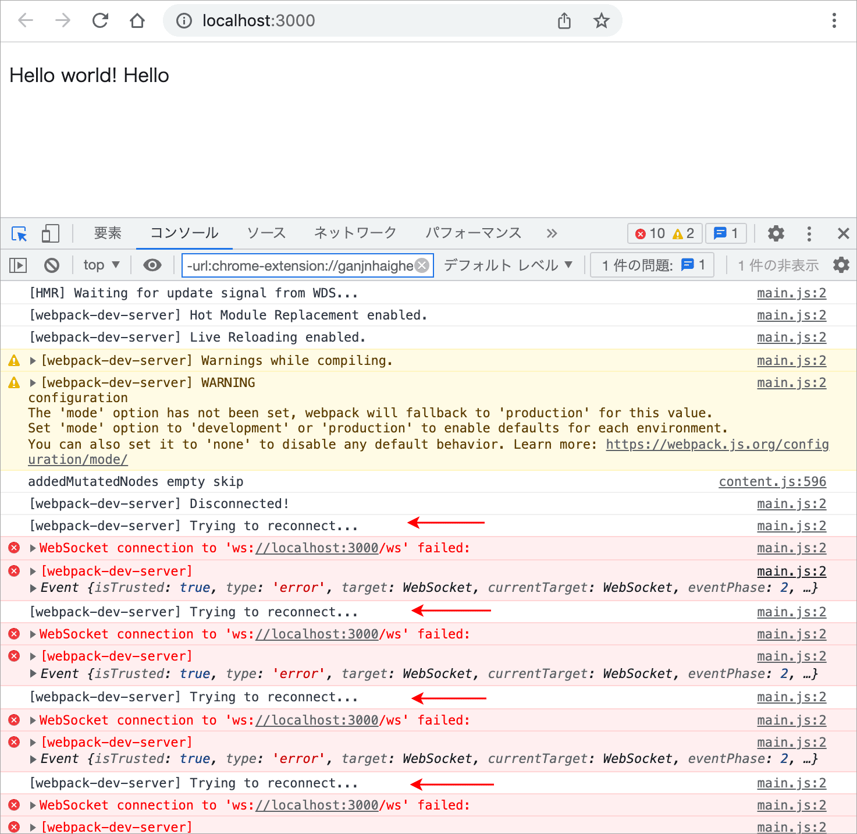
Task: Select the inspect element picker icon
Action: tap(19, 234)
